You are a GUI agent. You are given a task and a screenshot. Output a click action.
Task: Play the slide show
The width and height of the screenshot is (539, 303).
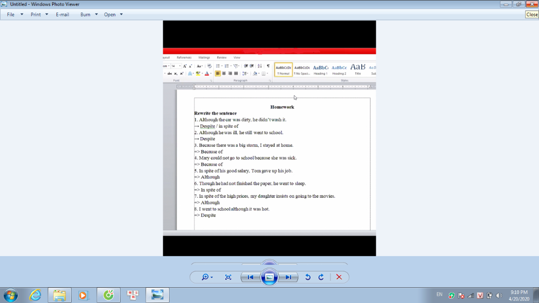pos(269,277)
